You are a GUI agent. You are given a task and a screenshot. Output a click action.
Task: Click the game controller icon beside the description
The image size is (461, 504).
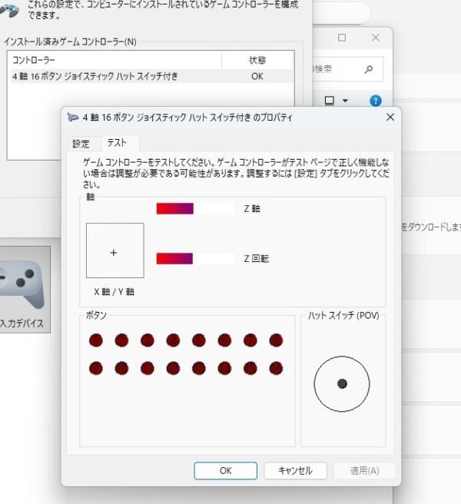[10, 10]
